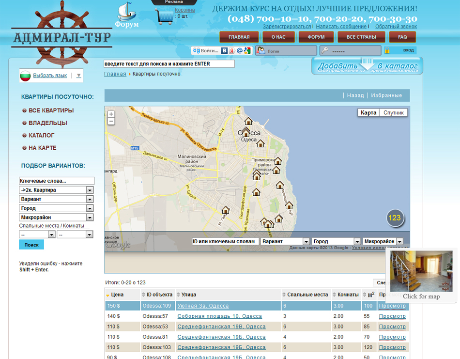Click the northernmost house marker on the map

pos(248,121)
